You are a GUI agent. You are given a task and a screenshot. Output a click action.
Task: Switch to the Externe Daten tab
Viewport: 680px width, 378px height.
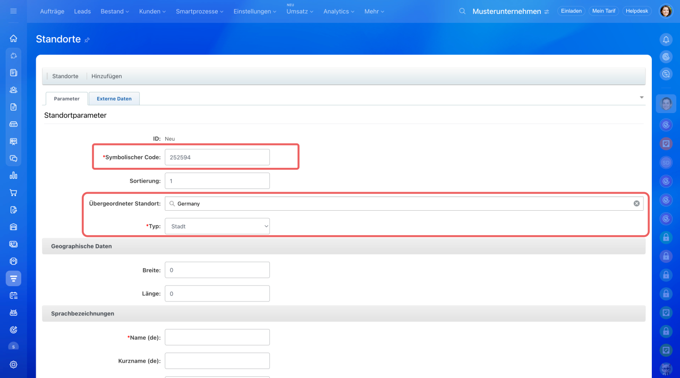(114, 99)
